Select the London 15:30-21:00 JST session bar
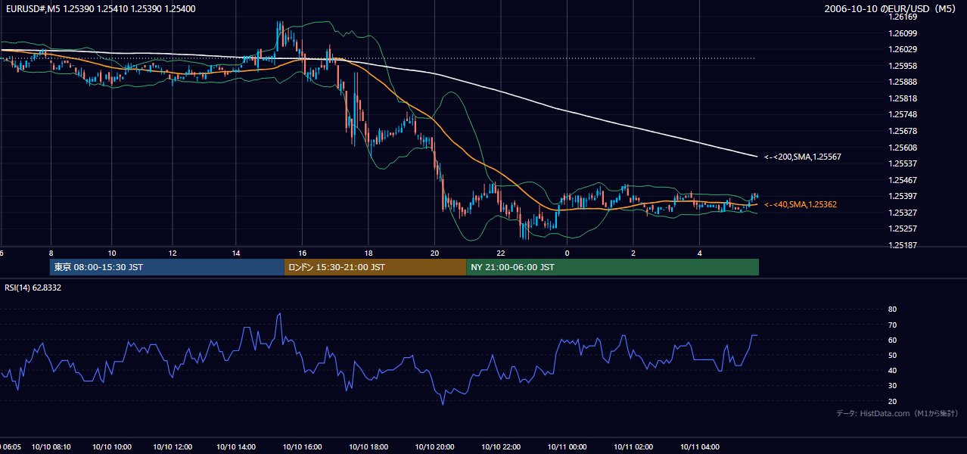This screenshot has width=967, height=454. click(375, 267)
